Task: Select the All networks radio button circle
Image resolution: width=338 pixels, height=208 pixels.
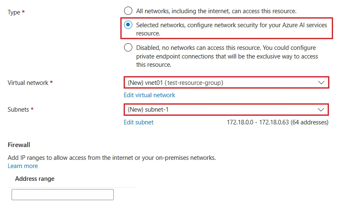Action: (x=128, y=11)
